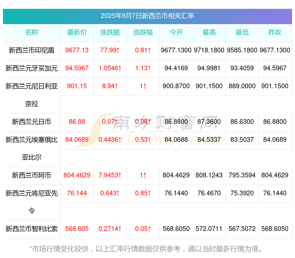Click the high value 87.3600
Viewport: 295px width, 258px height.
pos(209,121)
